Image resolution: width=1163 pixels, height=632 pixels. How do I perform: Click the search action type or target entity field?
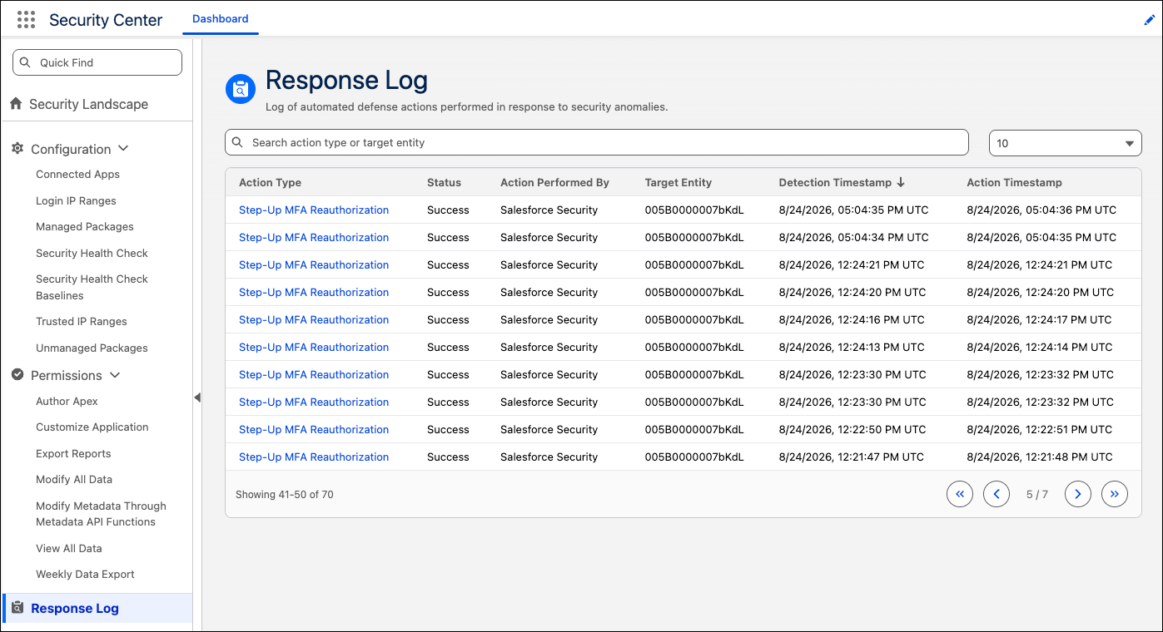coord(597,142)
